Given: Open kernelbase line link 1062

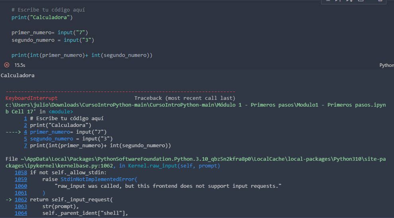Looking at the screenshot, I should pos(21,200).
